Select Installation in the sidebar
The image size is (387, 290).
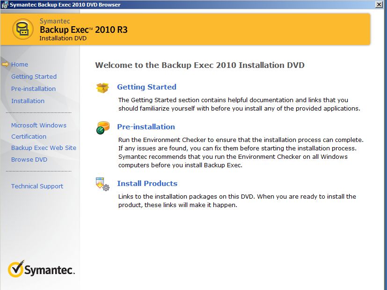coord(28,101)
